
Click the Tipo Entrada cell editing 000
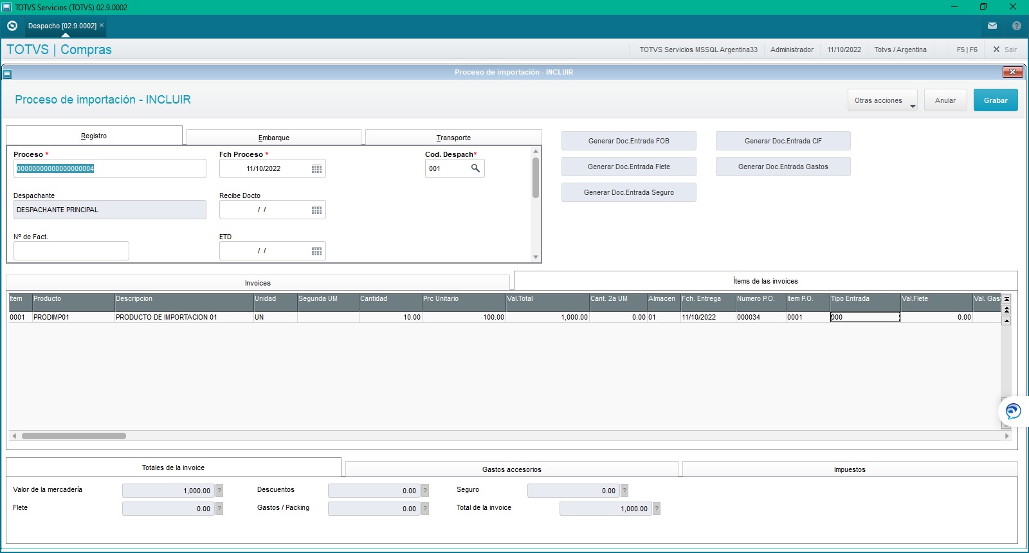click(865, 317)
